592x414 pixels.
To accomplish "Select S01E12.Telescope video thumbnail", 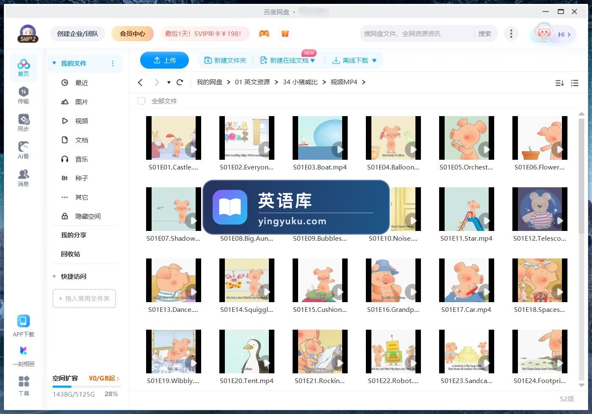I will pyautogui.click(x=540, y=209).
